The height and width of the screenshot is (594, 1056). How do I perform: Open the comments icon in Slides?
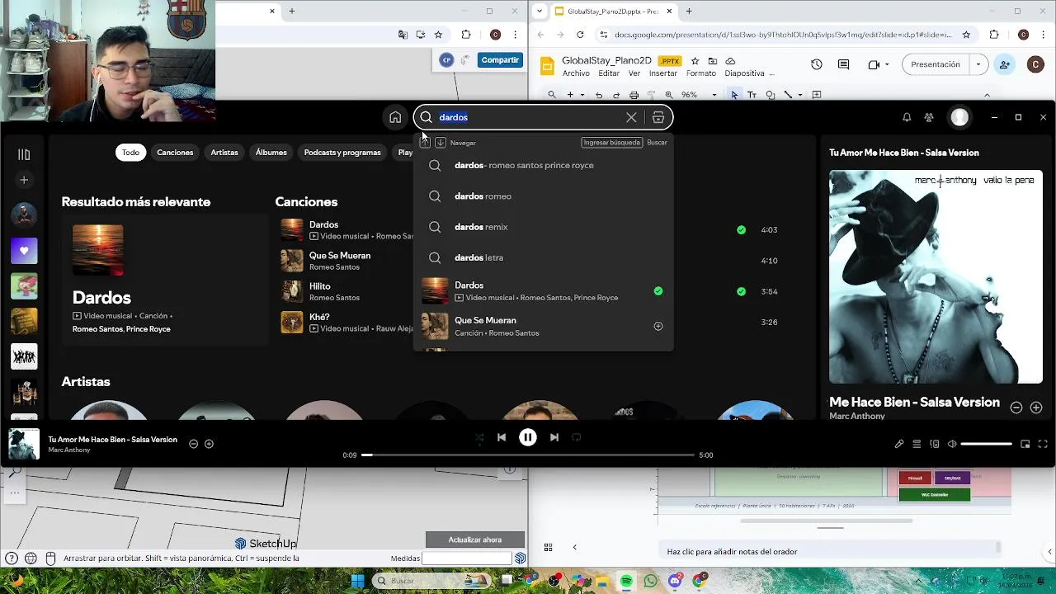(843, 64)
